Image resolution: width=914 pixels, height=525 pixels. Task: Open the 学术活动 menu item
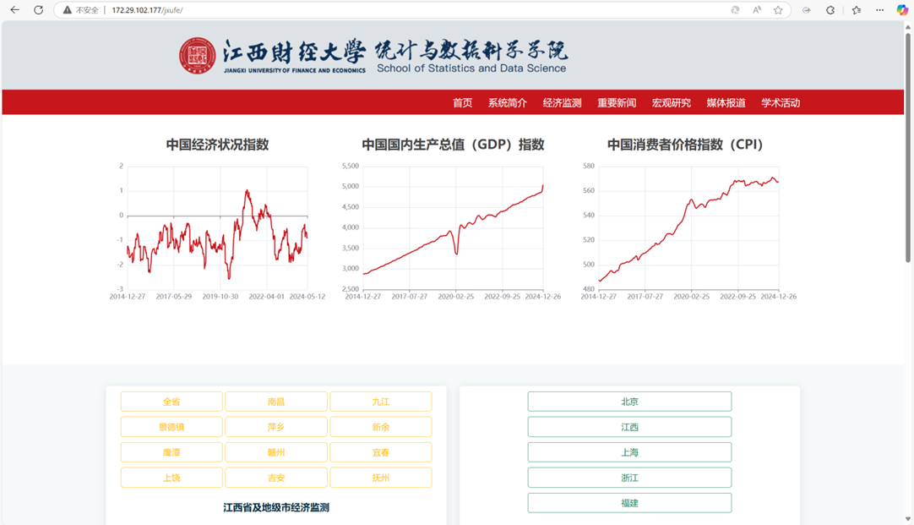click(780, 103)
